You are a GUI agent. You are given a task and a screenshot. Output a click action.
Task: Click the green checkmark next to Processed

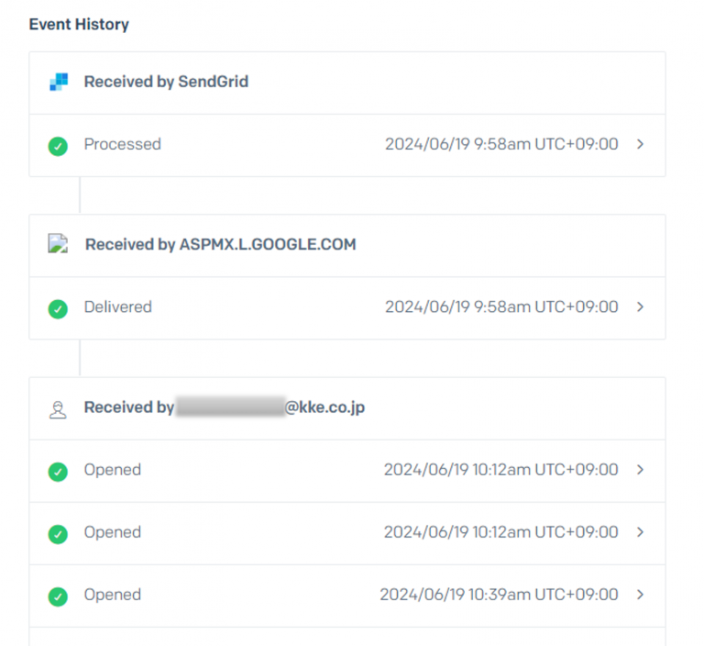pos(58,146)
